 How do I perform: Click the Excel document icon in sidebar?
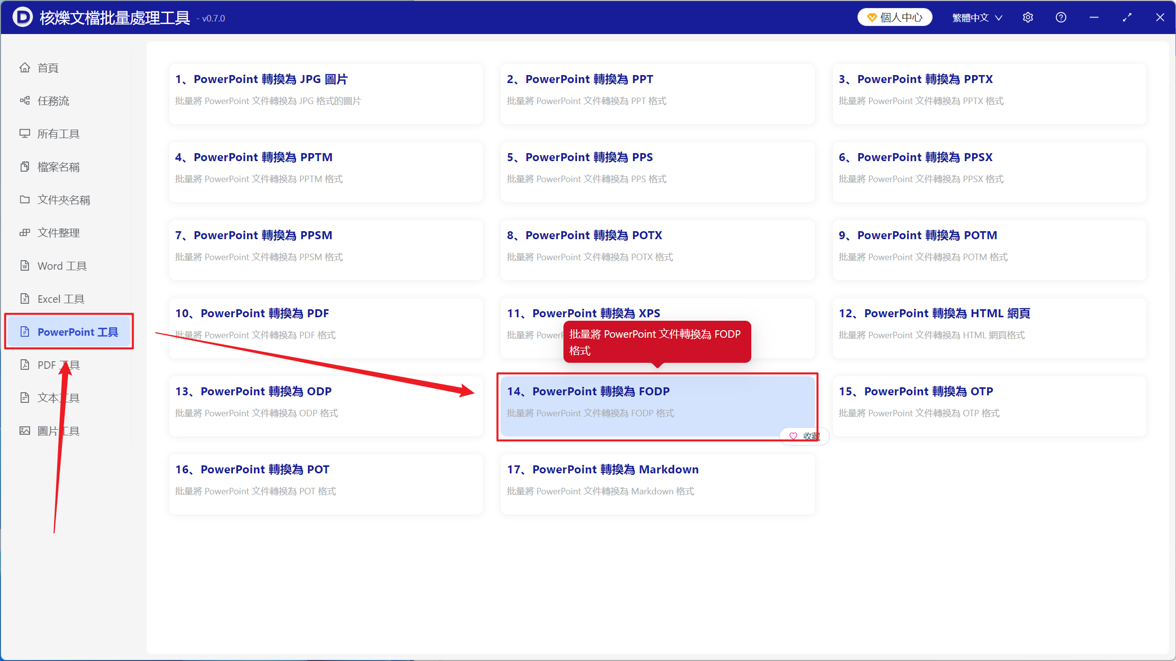[x=25, y=299]
